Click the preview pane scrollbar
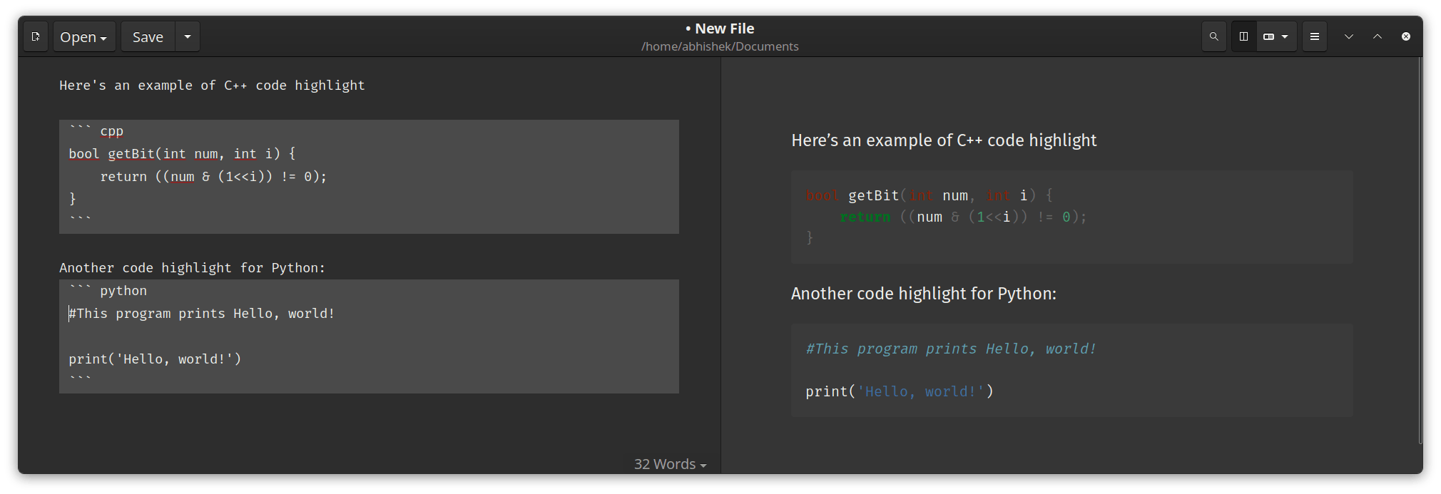The height and width of the screenshot is (494, 1441). click(1420, 249)
